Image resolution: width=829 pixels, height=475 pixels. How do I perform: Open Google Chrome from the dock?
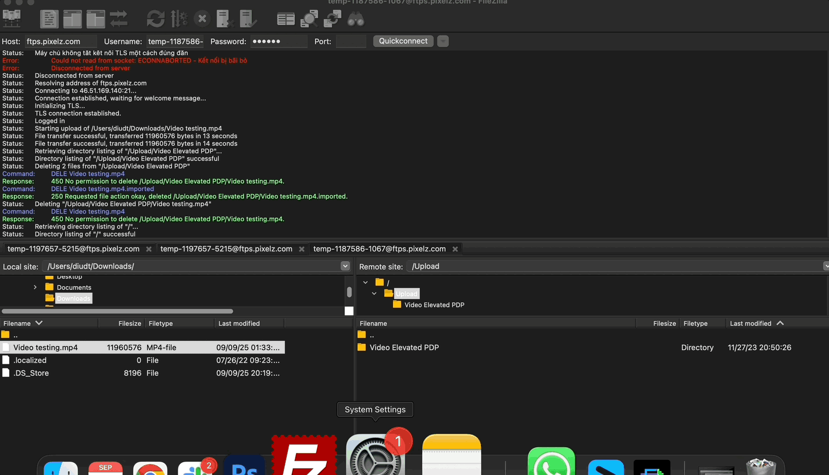[150, 468]
